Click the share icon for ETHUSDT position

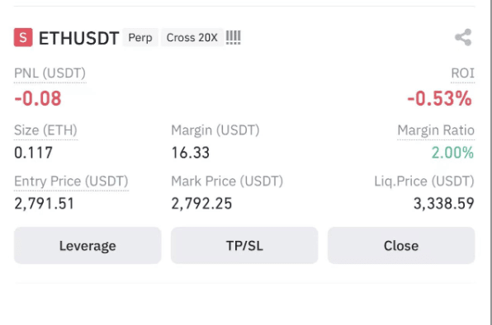coord(463,37)
